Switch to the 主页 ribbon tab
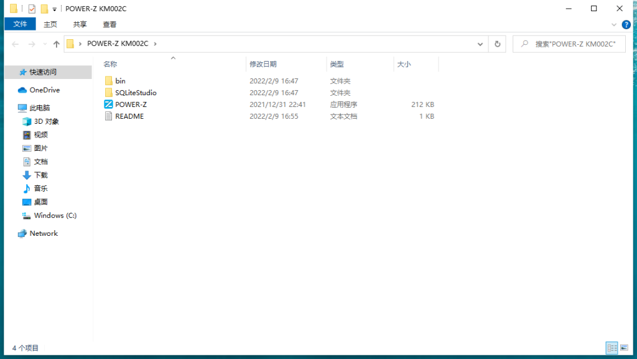Viewport: 637px width, 359px height. [50, 24]
